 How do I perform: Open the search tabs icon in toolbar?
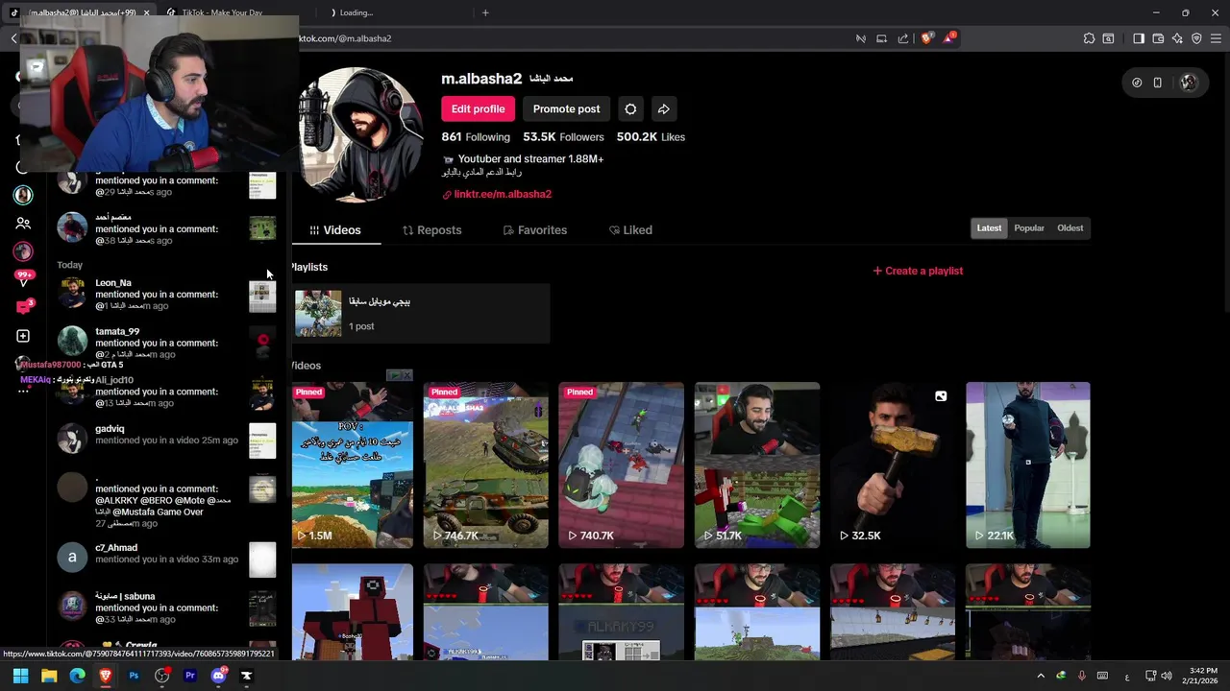point(1108,38)
